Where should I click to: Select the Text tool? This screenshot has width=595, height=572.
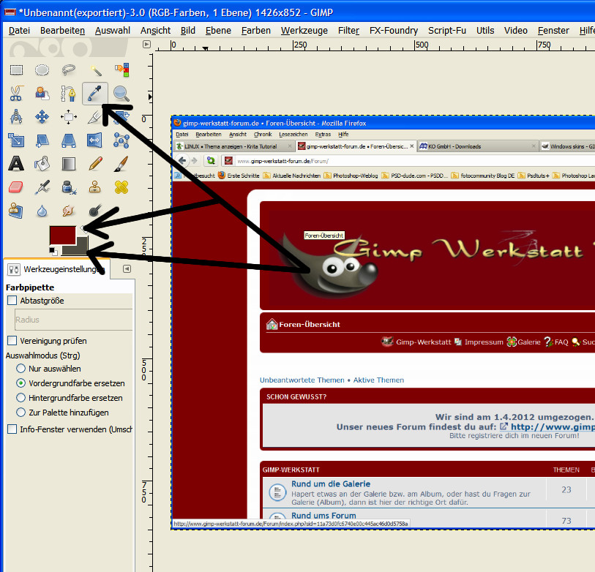16,164
